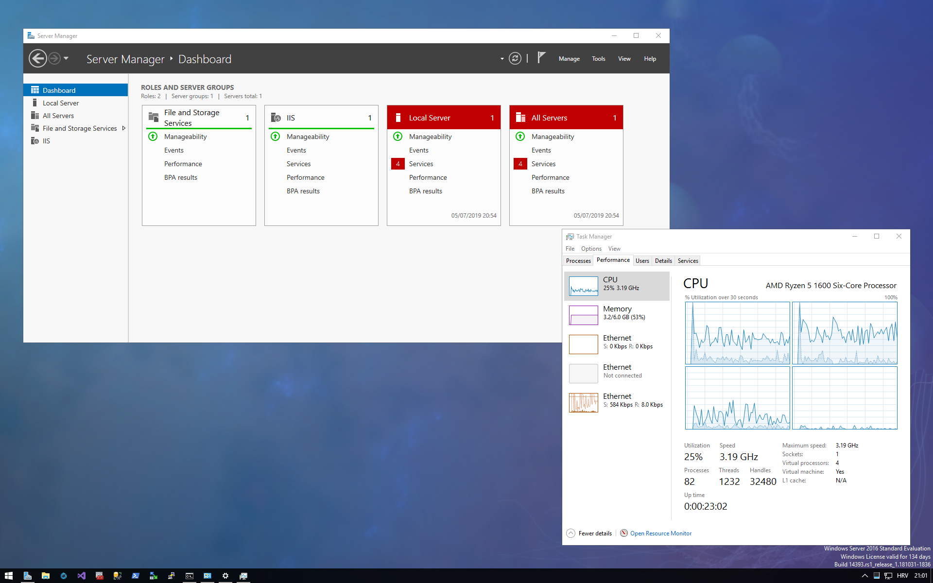933x583 pixels.
Task: Open Events in the Local Server tile
Action: tap(418, 150)
